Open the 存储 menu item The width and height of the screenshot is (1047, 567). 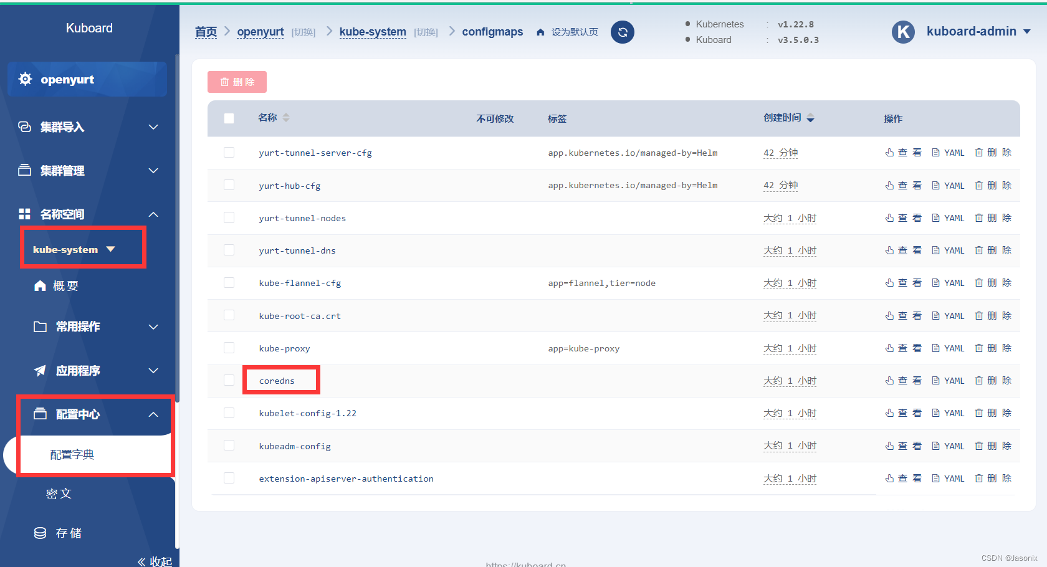coord(69,533)
